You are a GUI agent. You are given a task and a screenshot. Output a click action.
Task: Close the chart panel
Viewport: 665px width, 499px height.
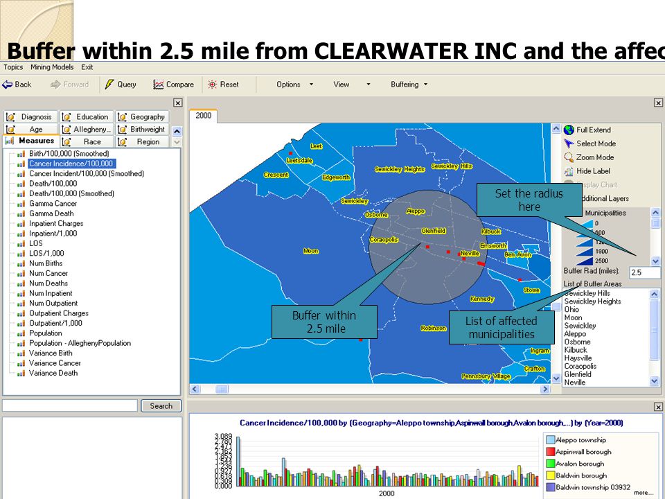tap(658, 407)
